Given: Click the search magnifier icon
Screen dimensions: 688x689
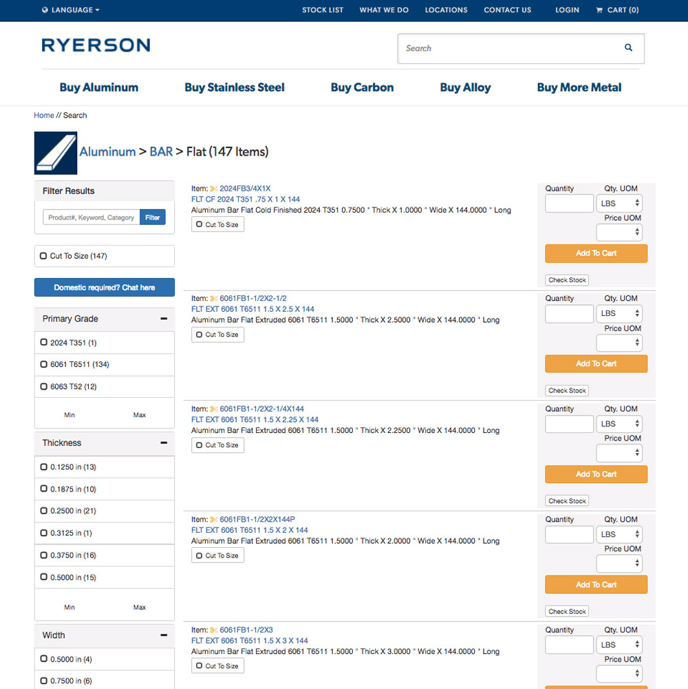Looking at the screenshot, I should point(628,47).
